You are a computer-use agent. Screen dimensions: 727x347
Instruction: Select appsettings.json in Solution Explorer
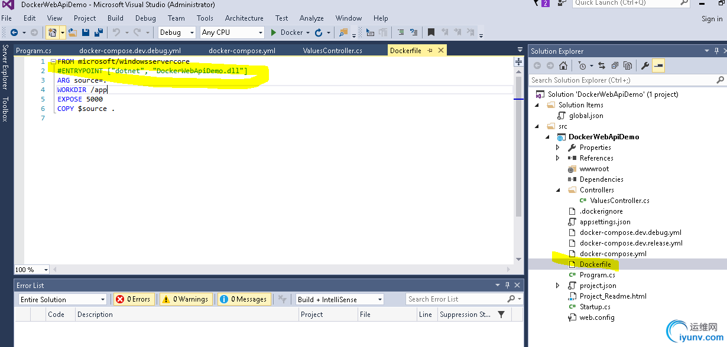605,222
